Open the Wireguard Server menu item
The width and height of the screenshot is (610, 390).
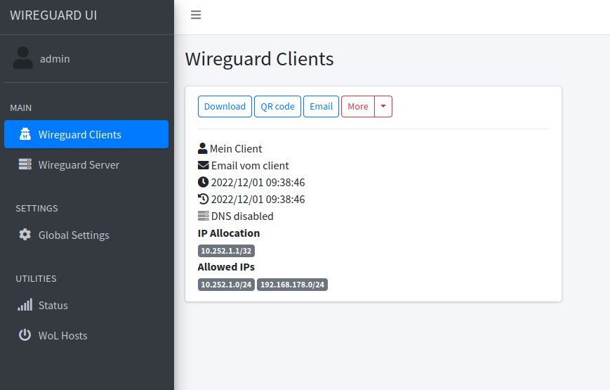pos(79,165)
